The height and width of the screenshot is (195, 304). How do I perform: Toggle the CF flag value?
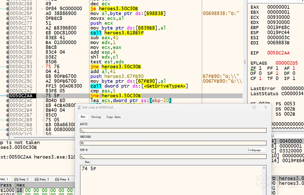click(260, 78)
